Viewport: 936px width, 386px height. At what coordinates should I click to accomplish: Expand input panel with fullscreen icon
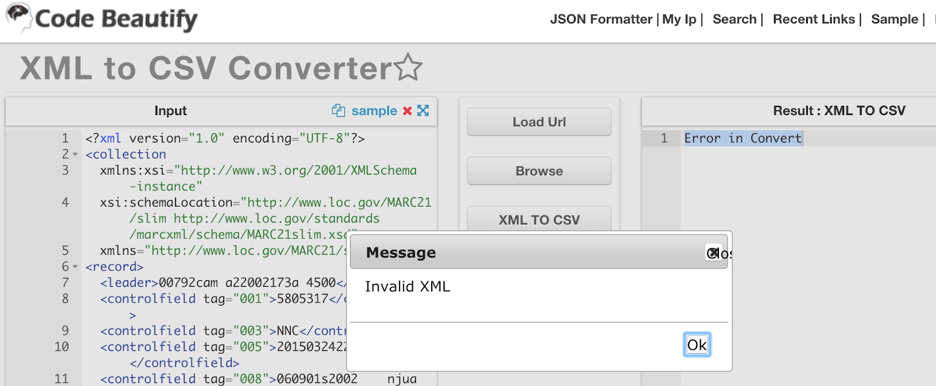tap(423, 110)
